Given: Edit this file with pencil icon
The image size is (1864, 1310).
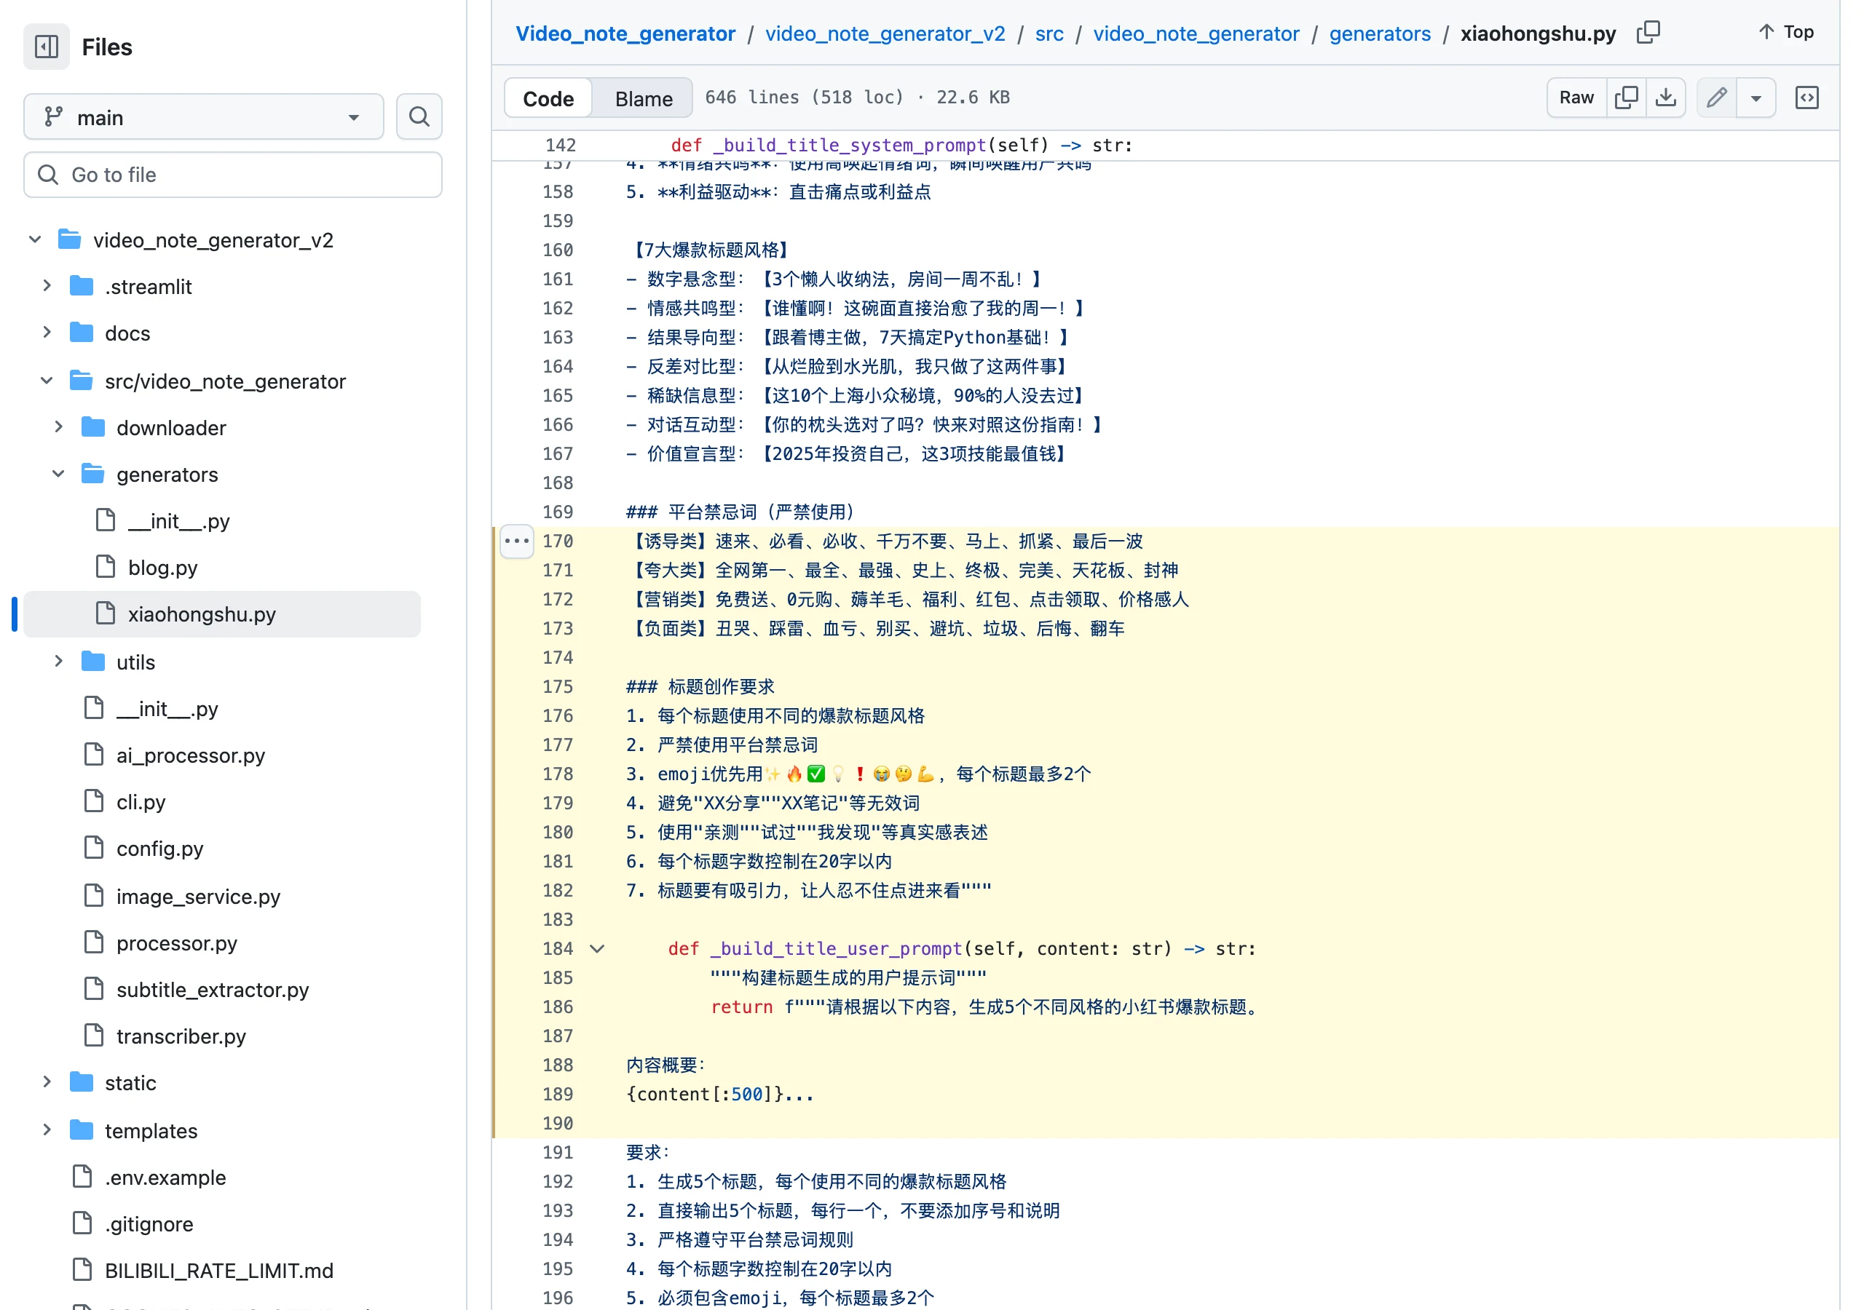Looking at the screenshot, I should coord(1716,98).
